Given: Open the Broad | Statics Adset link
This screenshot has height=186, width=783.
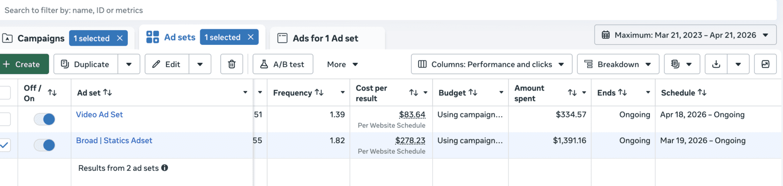Looking at the screenshot, I should click(x=114, y=140).
